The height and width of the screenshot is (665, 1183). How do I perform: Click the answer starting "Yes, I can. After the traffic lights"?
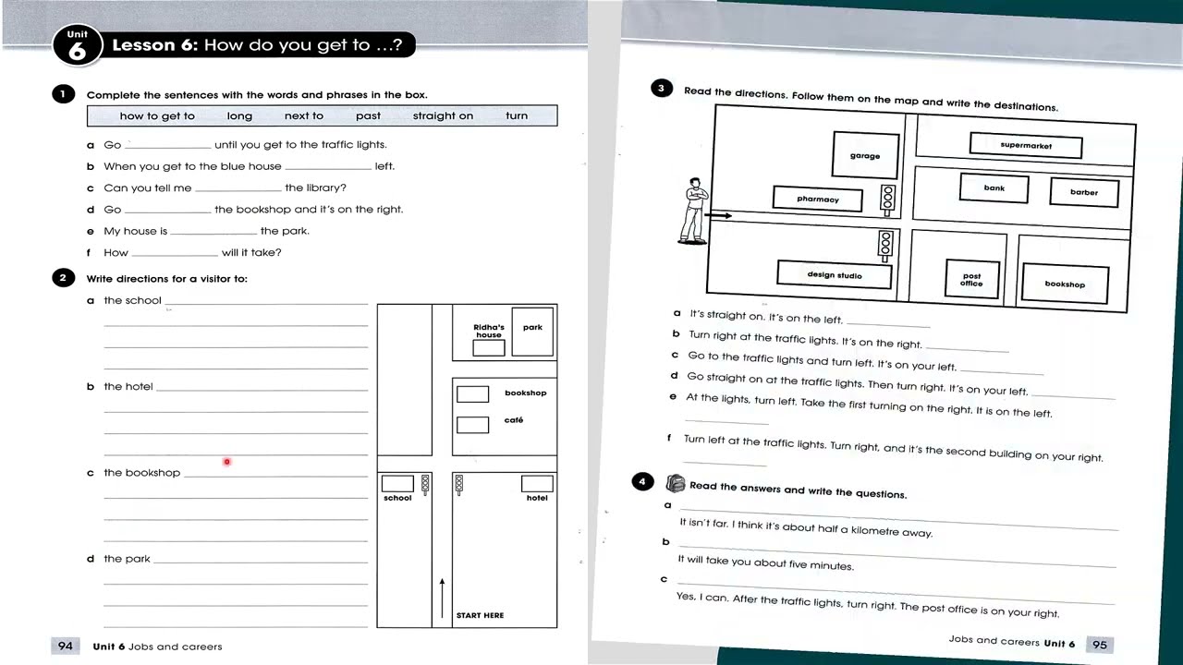pos(868,605)
